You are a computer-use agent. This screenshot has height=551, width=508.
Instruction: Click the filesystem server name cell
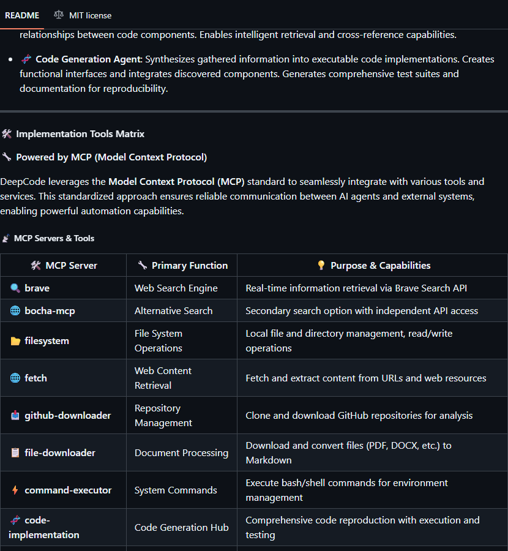point(63,341)
